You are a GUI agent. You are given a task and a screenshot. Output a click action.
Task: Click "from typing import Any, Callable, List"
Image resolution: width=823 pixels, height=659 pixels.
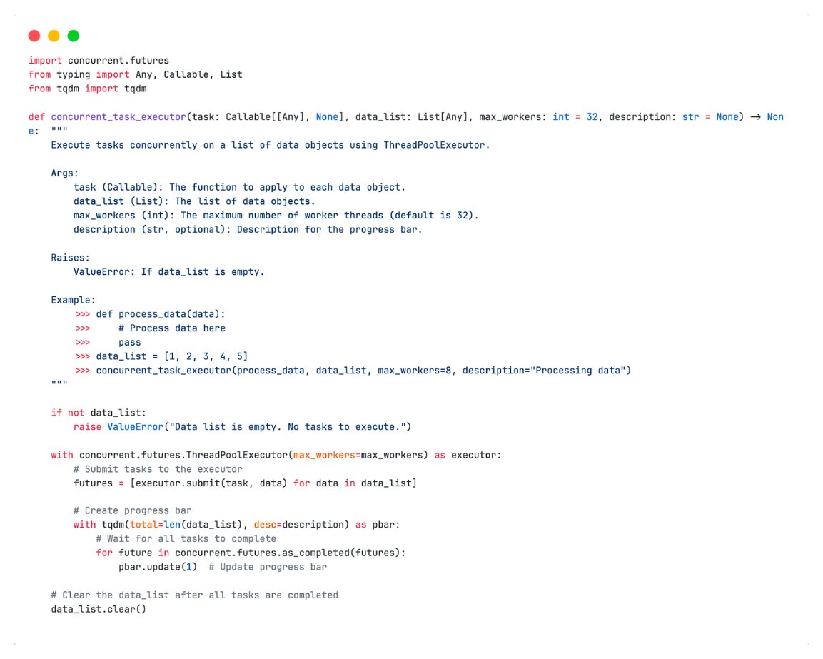(x=136, y=74)
